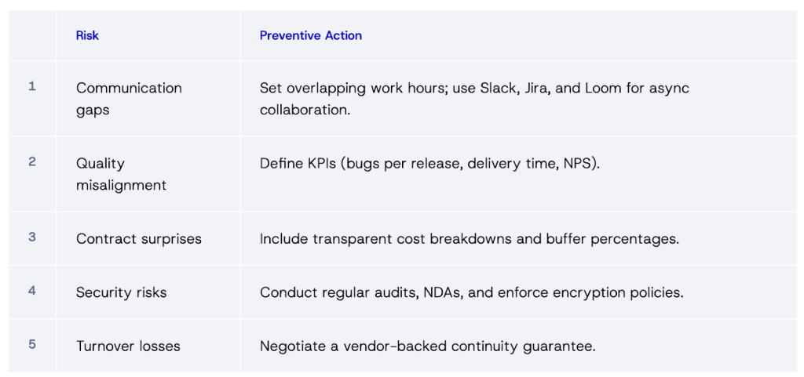The image size is (804, 377).
Task: Select the 'Contract surprises' risk cell
Action: point(138,239)
